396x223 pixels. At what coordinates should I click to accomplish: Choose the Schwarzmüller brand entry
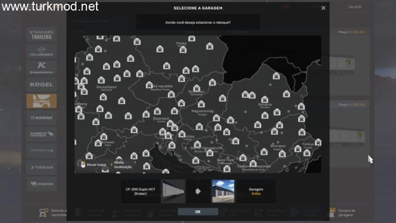point(42,151)
